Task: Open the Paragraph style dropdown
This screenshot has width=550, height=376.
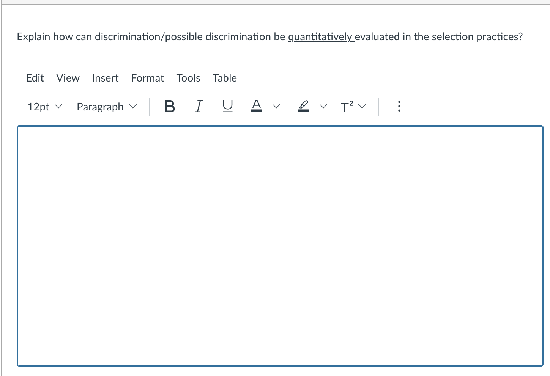Action: click(x=106, y=107)
